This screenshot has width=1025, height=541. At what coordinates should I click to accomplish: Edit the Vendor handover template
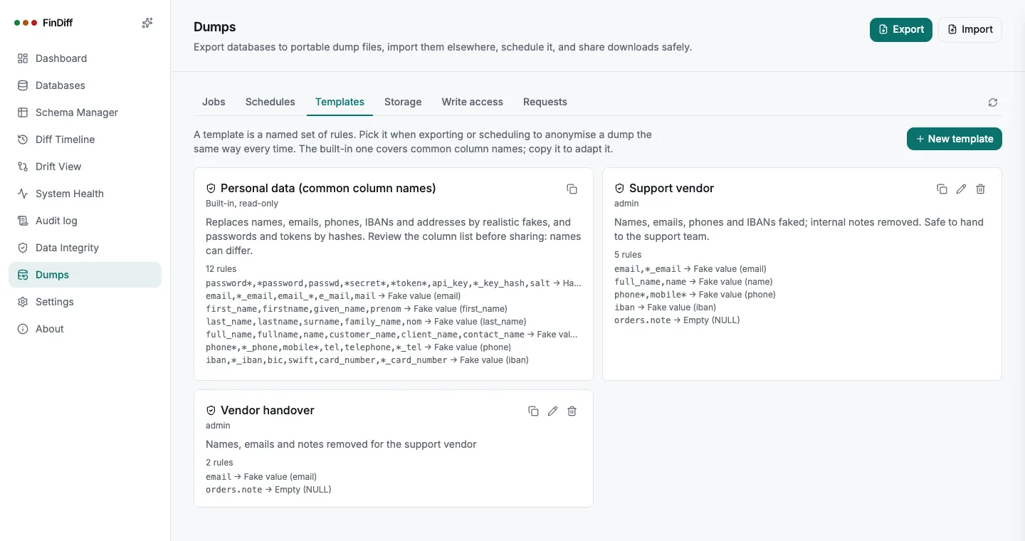tap(552, 411)
